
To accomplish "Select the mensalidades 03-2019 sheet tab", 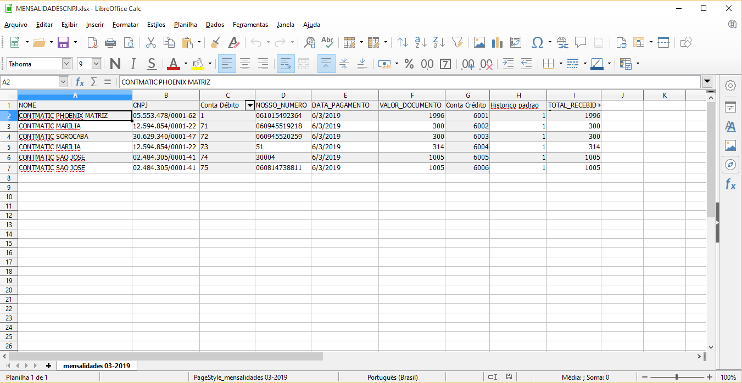I will (97, 365).
